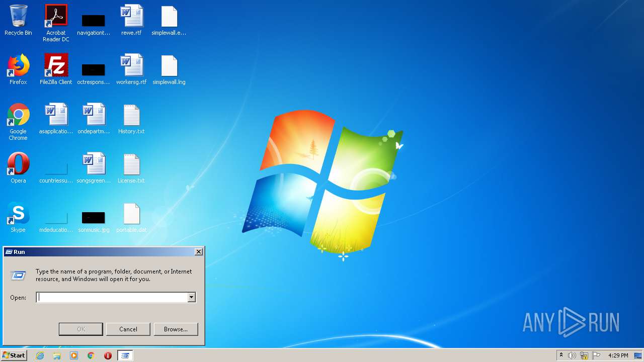Open the FileZilla Client shortcut
The image size is (644, 362).
(56, 69)
